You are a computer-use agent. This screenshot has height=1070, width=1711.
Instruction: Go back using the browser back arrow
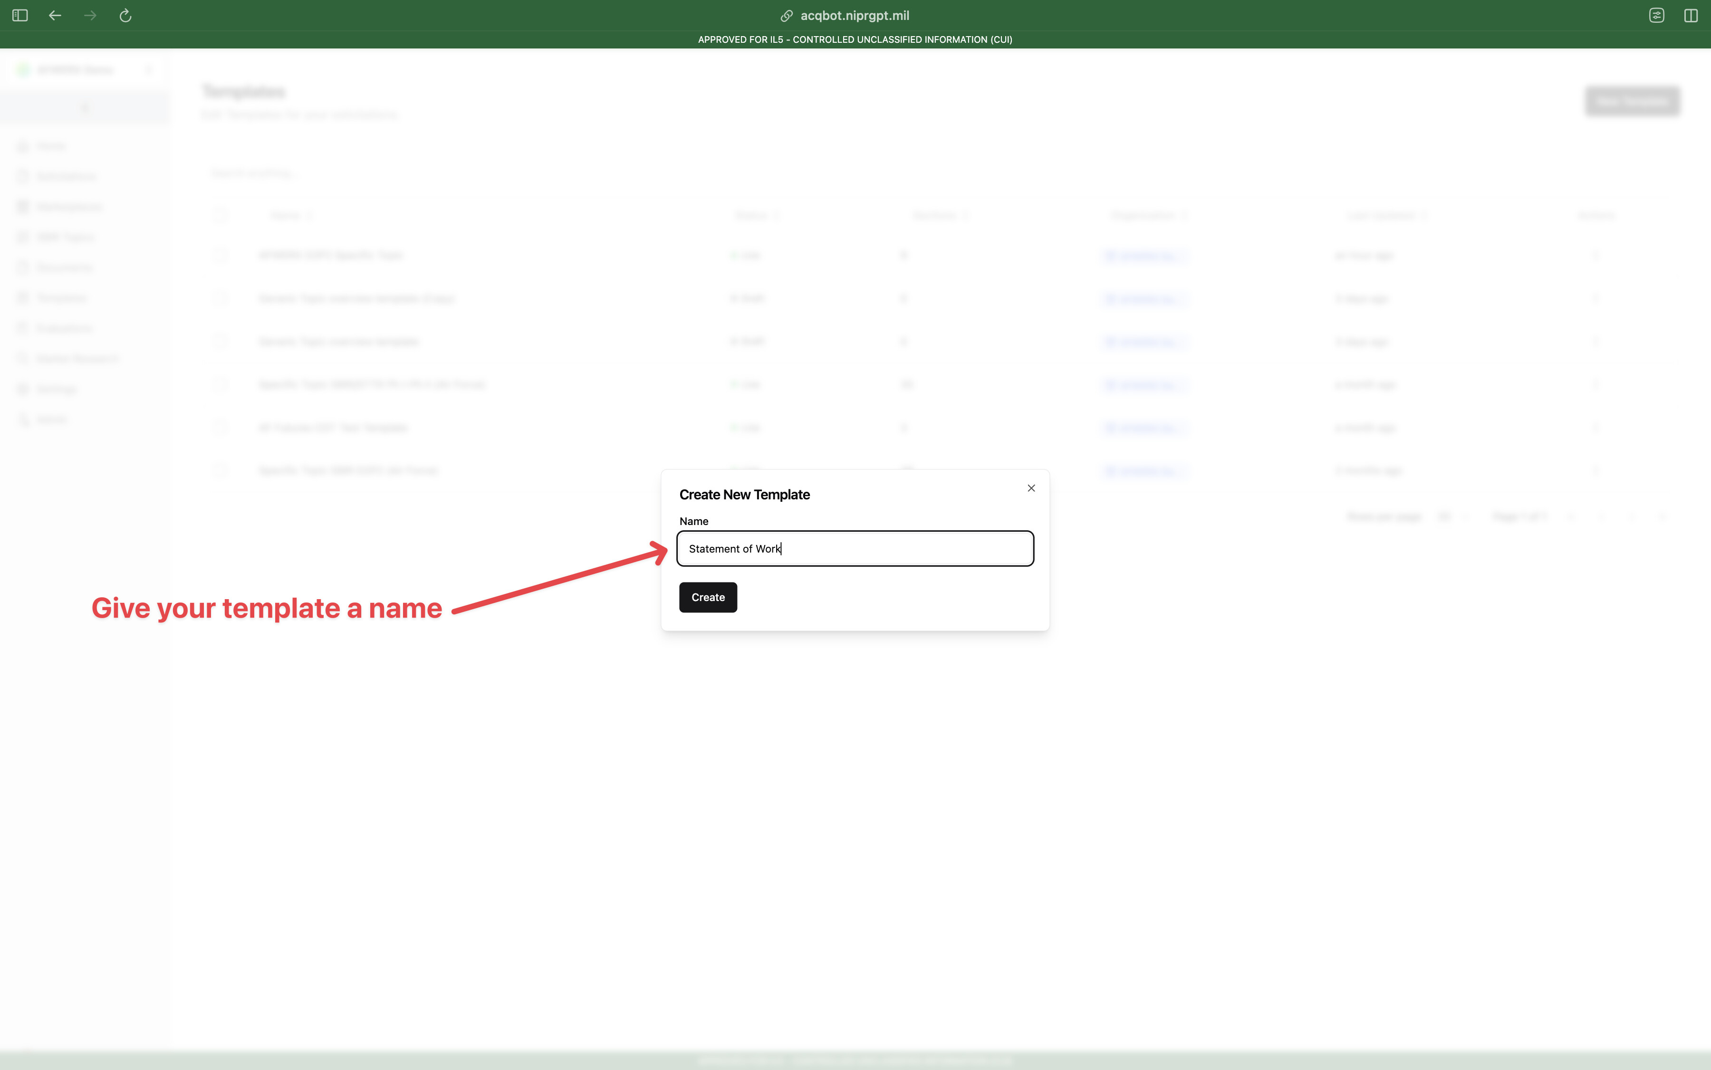click(55, 16)
